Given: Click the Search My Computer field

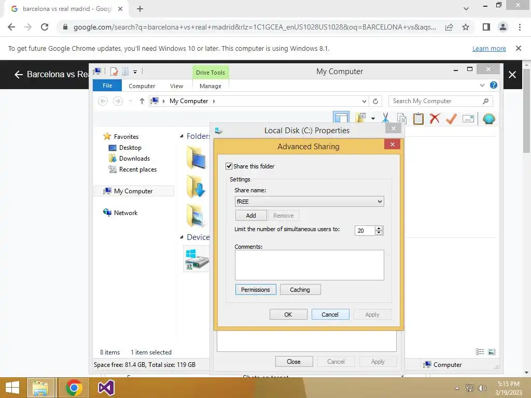Looking at the screenshot, I should 440,101.
